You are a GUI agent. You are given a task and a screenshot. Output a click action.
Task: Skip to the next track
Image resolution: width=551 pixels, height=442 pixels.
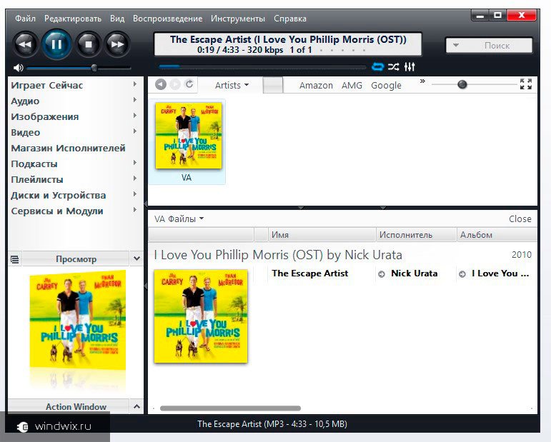(117, 44)
